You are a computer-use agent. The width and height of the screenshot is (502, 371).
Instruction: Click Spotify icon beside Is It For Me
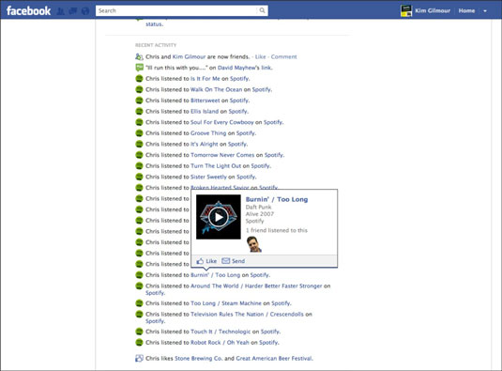[139, 79]
